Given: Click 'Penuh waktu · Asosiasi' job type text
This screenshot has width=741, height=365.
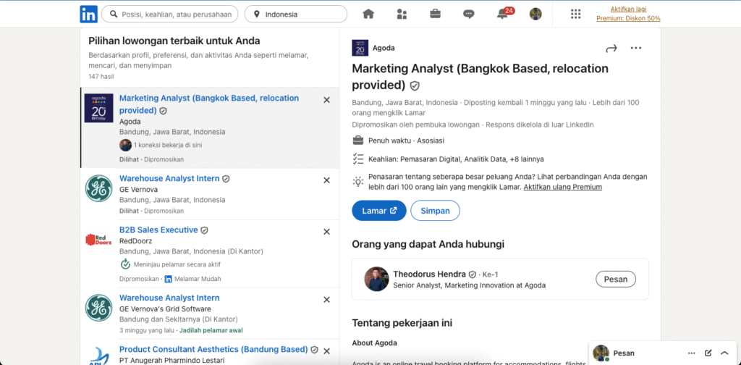Looking at the screenshot, I should click(x=406, y=140).
